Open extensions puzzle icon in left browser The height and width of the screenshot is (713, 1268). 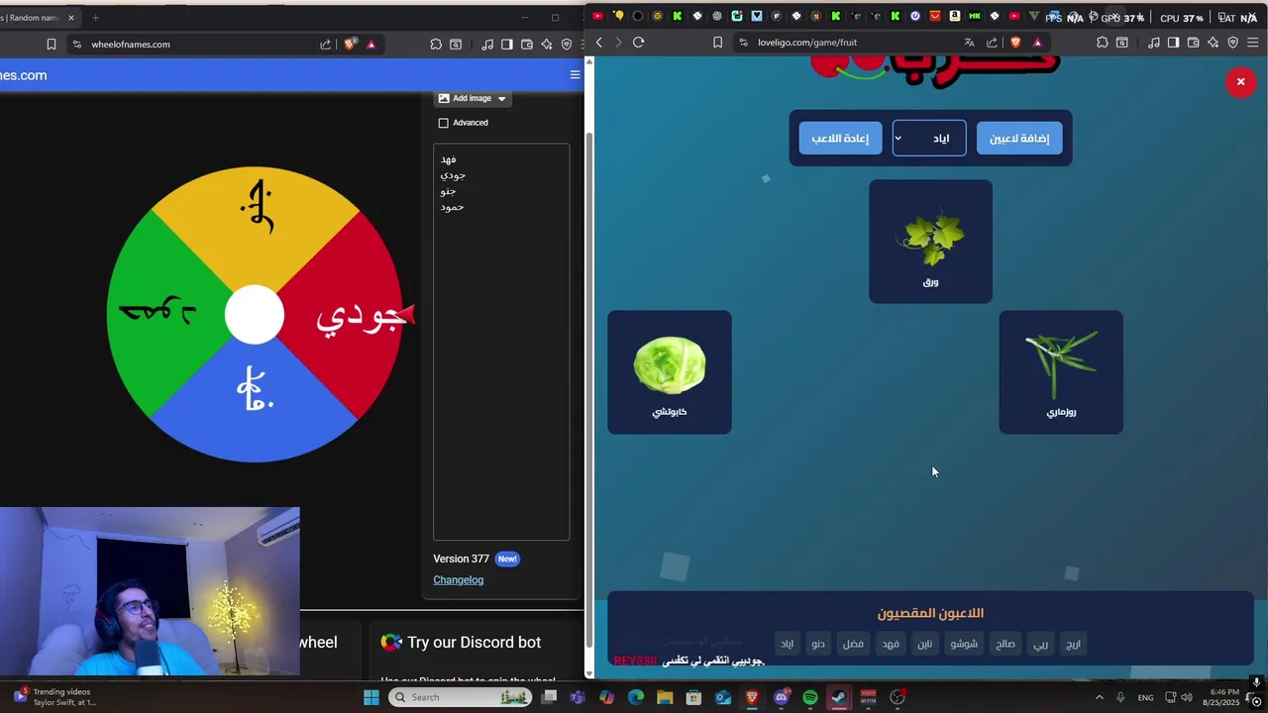(436, 44)
